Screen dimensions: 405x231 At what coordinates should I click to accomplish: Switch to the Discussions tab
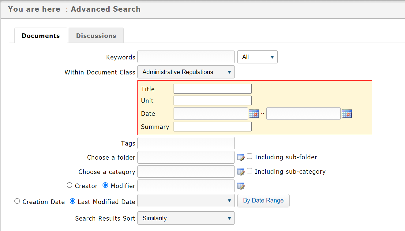tap(96, 36)
